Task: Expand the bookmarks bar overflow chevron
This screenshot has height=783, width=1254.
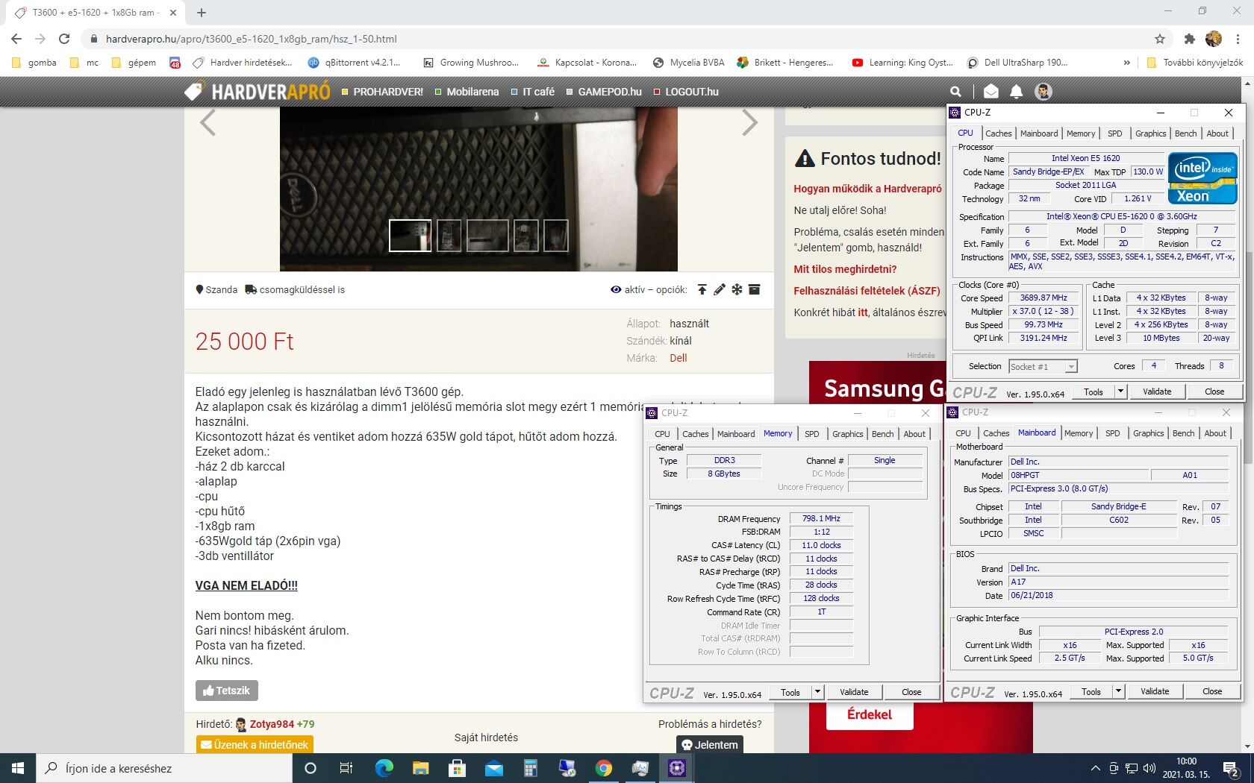Action: pos(1126,63)
